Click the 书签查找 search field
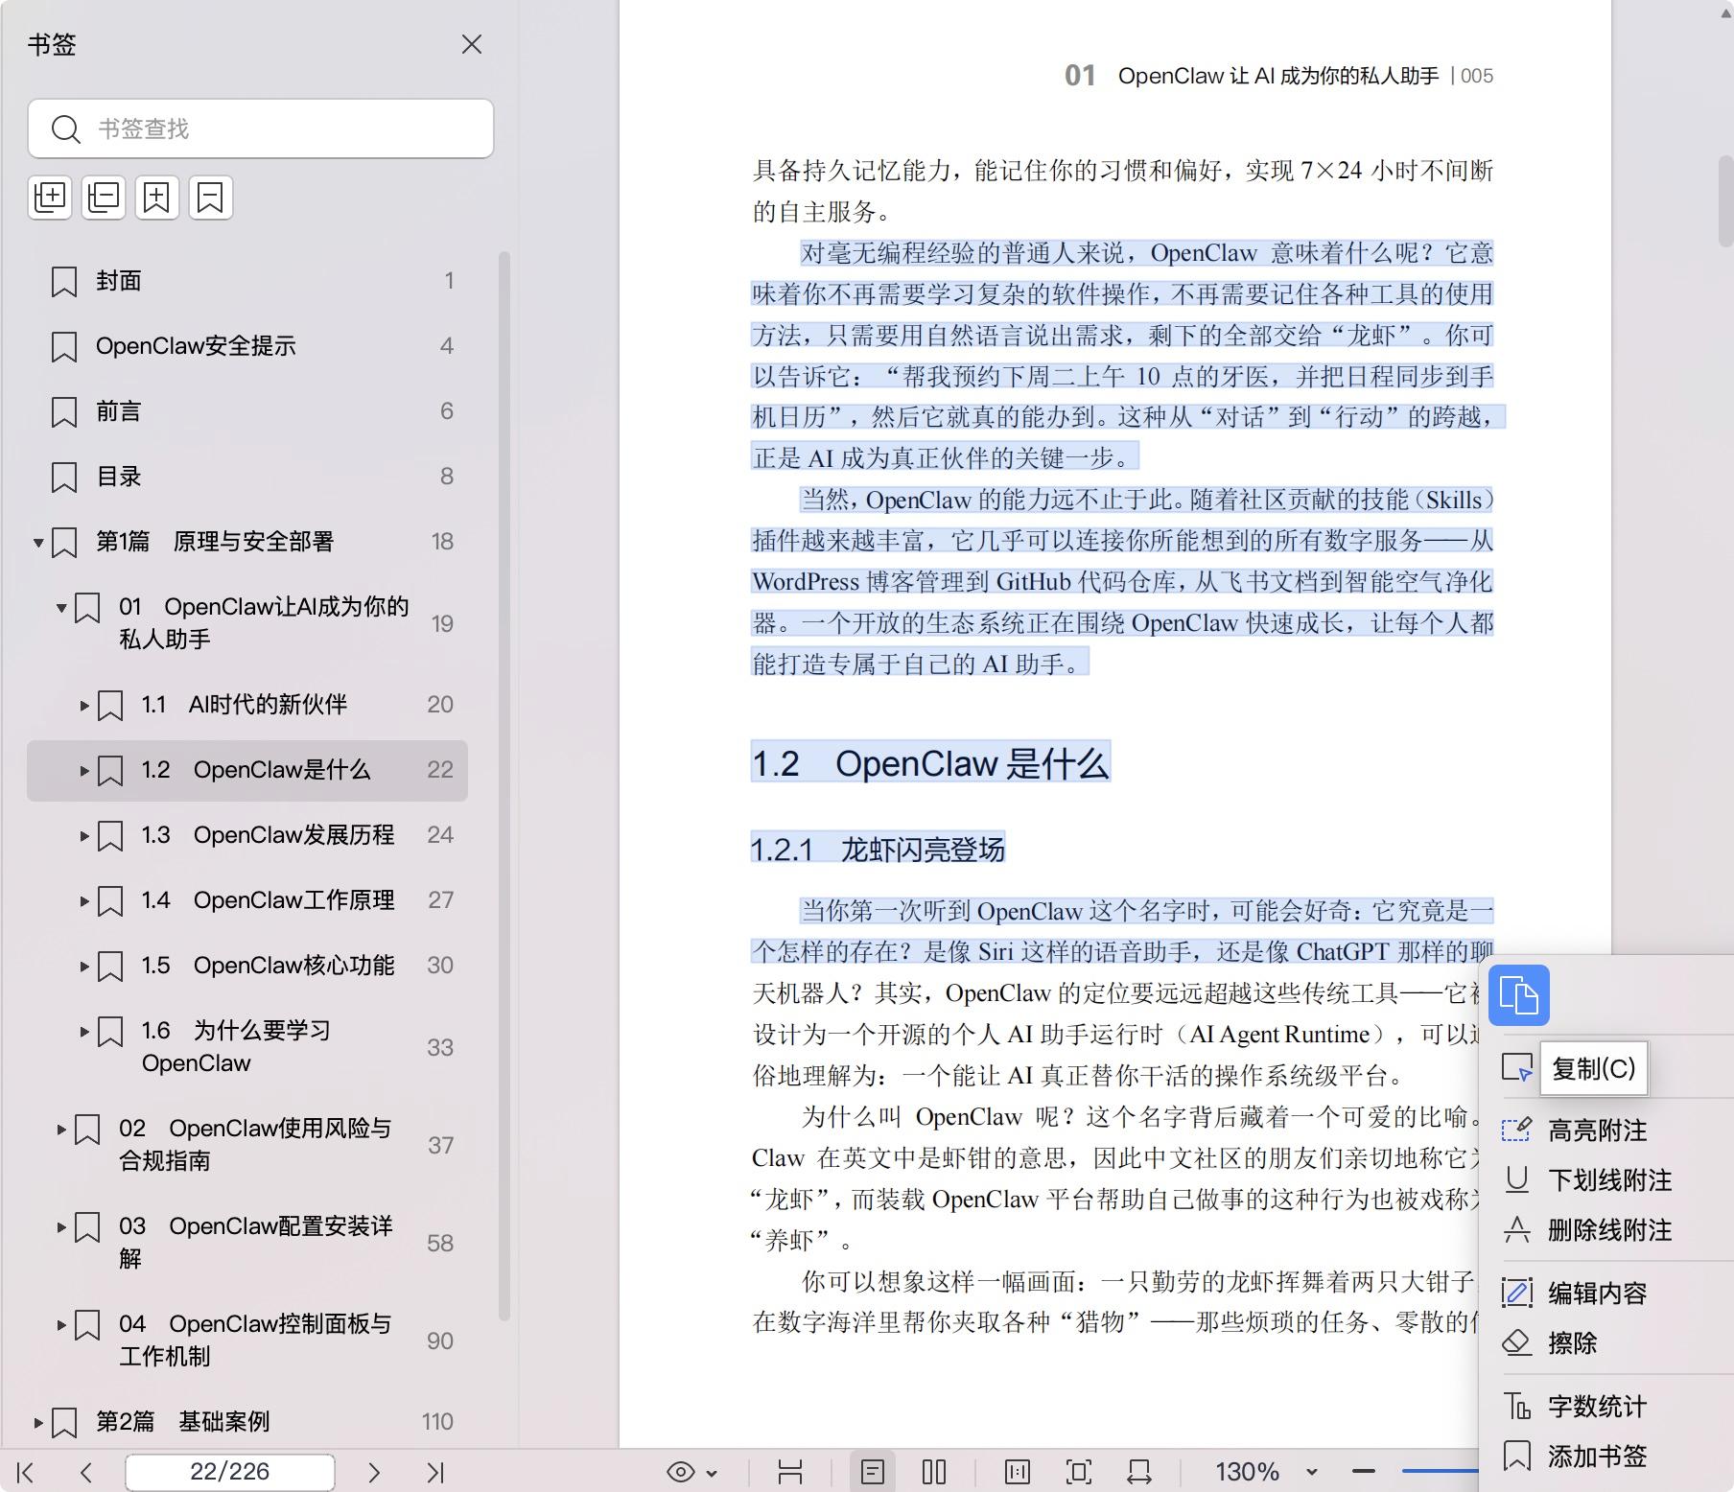 (x=261, y=128)
